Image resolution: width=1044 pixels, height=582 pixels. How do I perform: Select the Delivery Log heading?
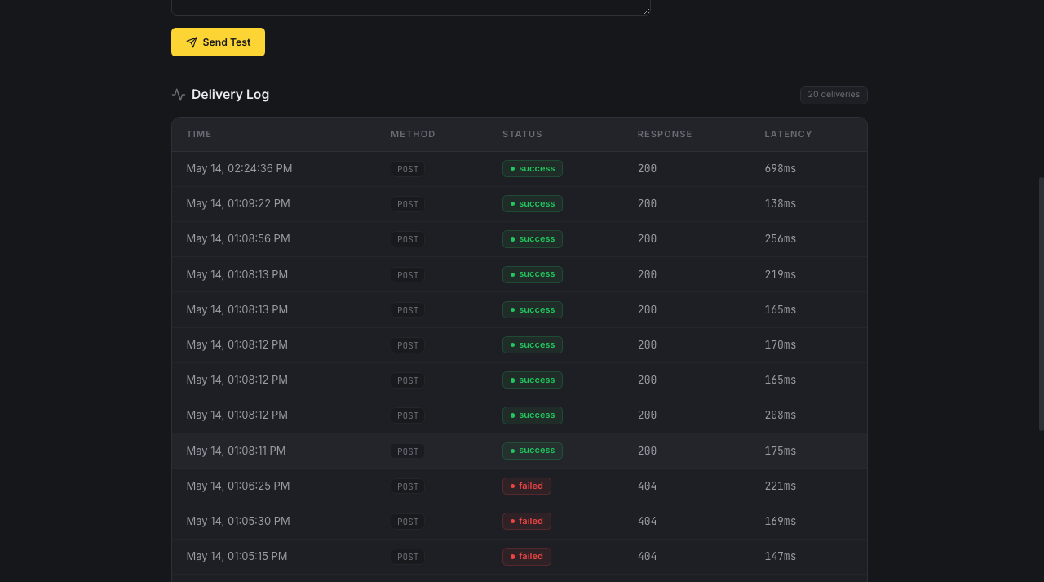pos(230,94)
